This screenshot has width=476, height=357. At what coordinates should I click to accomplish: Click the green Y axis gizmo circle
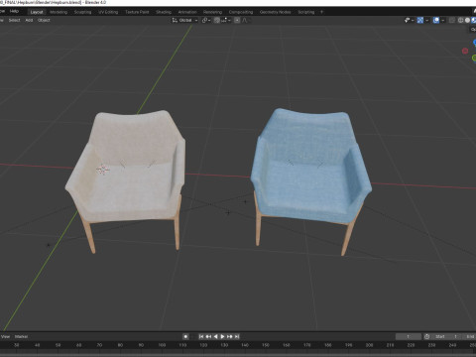click(474, 59)
